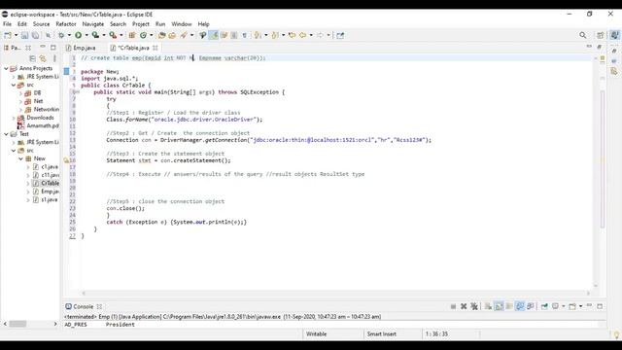622x350 pixels.
Task: Click the tip lightbulb in status bar
Action: 616,334
